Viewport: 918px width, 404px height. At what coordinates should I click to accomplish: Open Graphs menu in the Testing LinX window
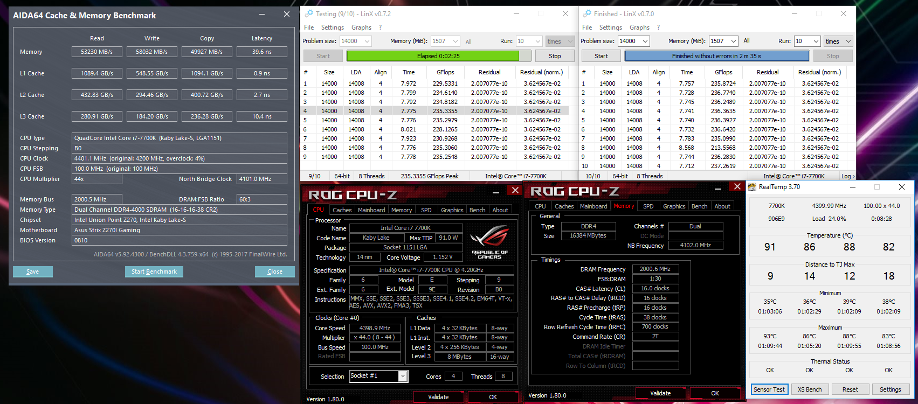361,27
